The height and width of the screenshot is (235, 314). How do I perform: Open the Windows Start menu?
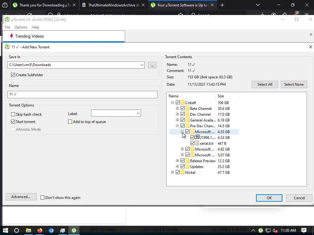pos(6,230)
